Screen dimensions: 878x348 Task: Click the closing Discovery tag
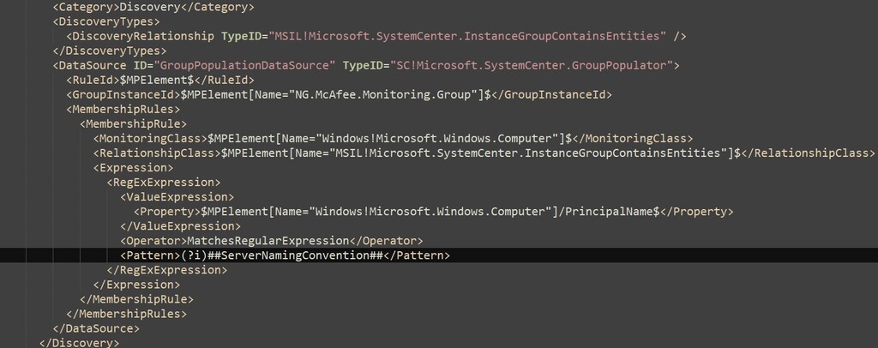pyautogui.click(x=79, y=343)
